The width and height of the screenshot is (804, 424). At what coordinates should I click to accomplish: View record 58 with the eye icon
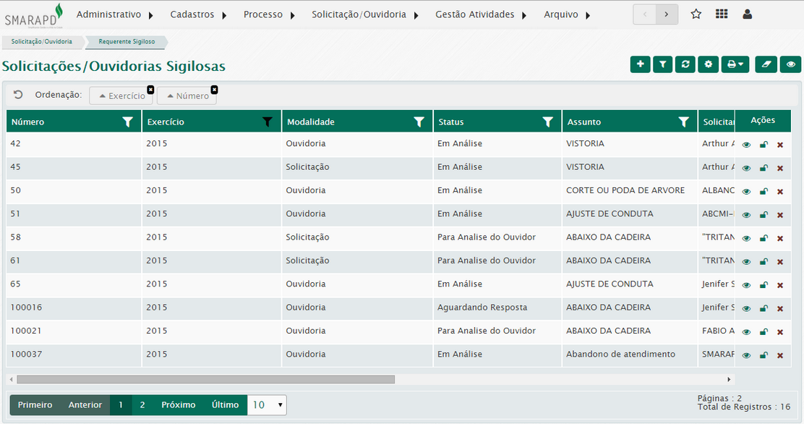746,239
